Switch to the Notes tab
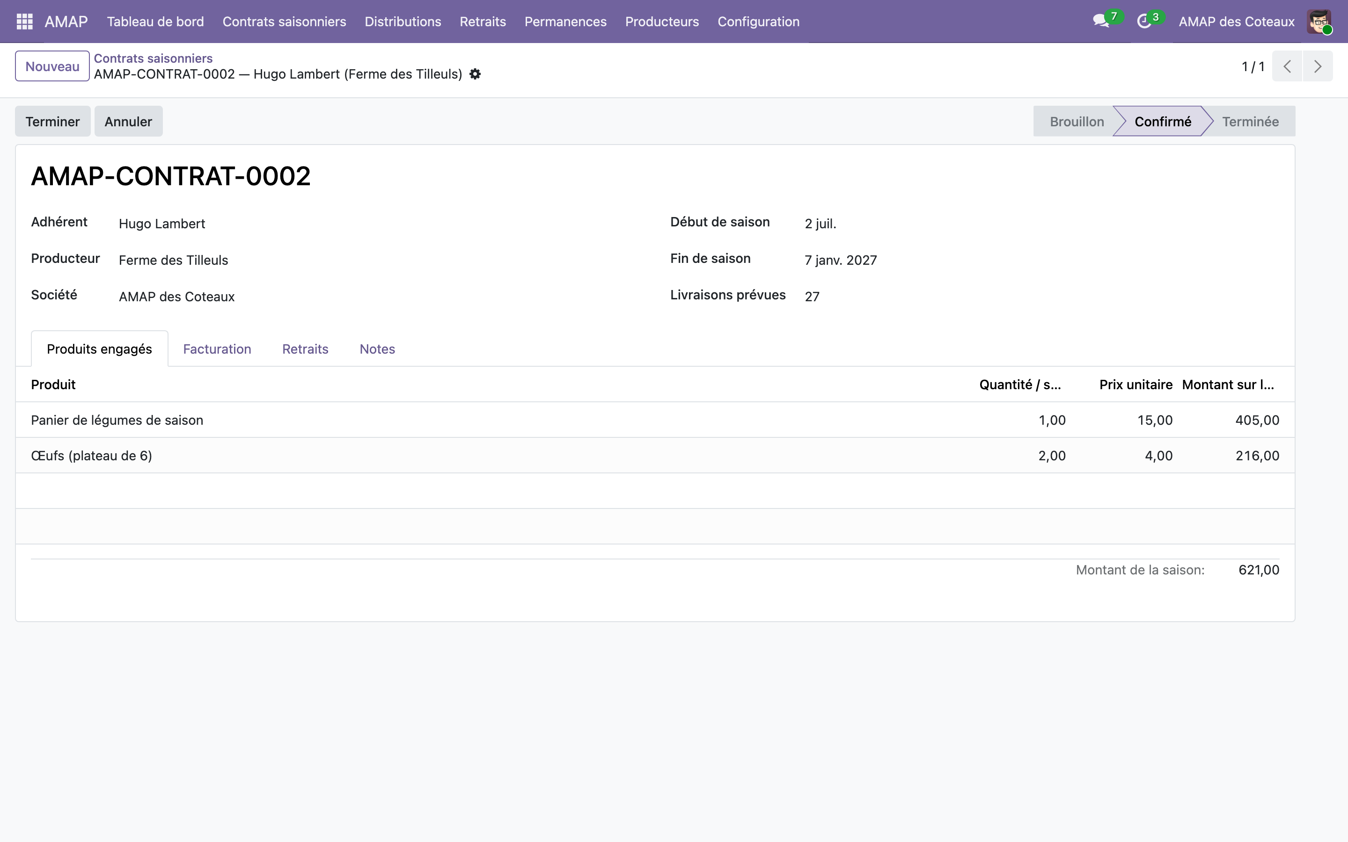Screen dimensions: 1348x842 (x=377, y=348)
